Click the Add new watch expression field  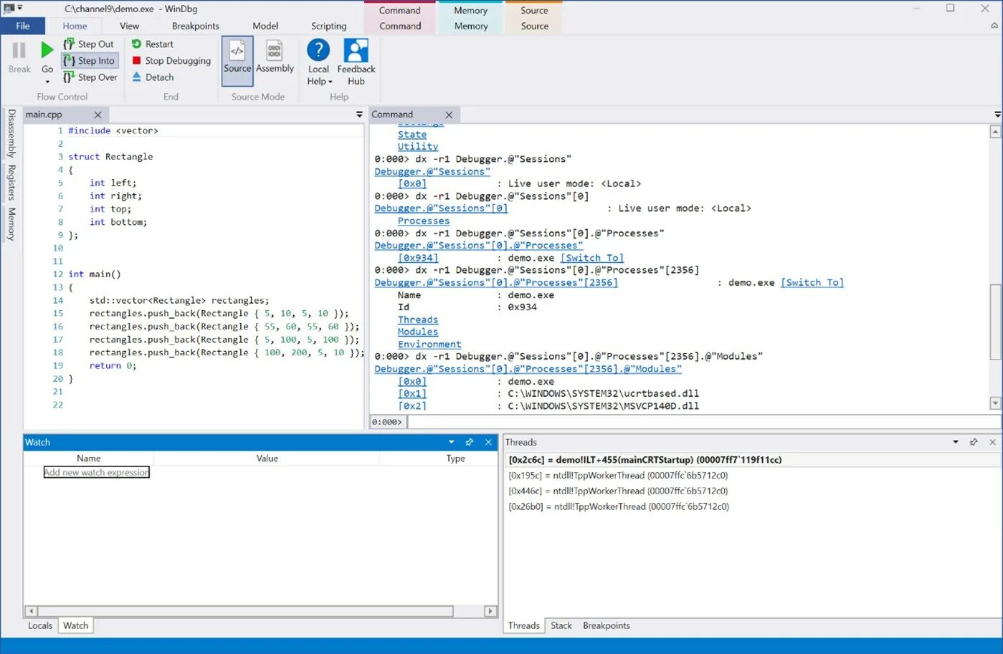(96, 472)
